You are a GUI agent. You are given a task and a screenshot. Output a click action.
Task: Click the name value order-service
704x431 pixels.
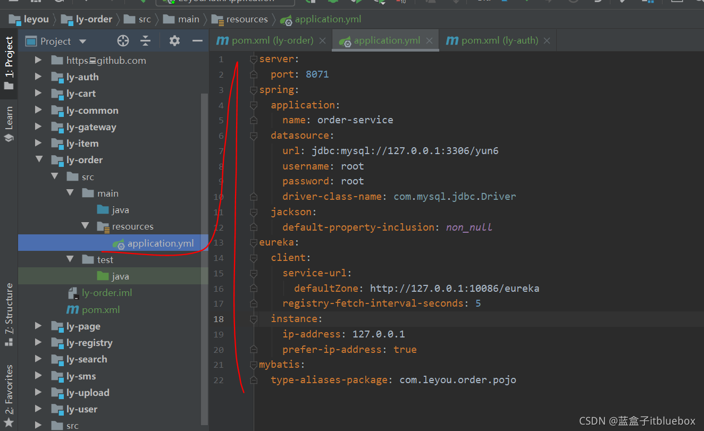click(355, 120)
